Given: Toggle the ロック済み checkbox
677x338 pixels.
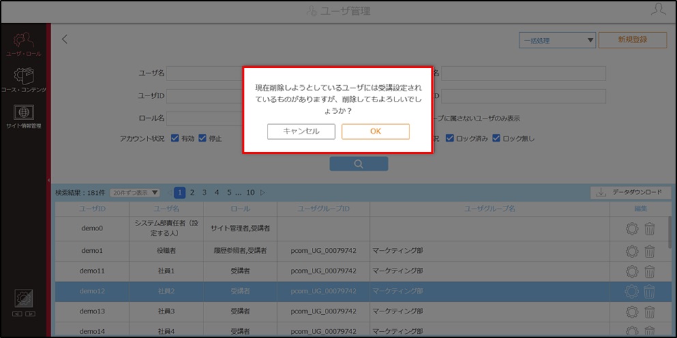Looking at the screenshot, I should point(450,139).
